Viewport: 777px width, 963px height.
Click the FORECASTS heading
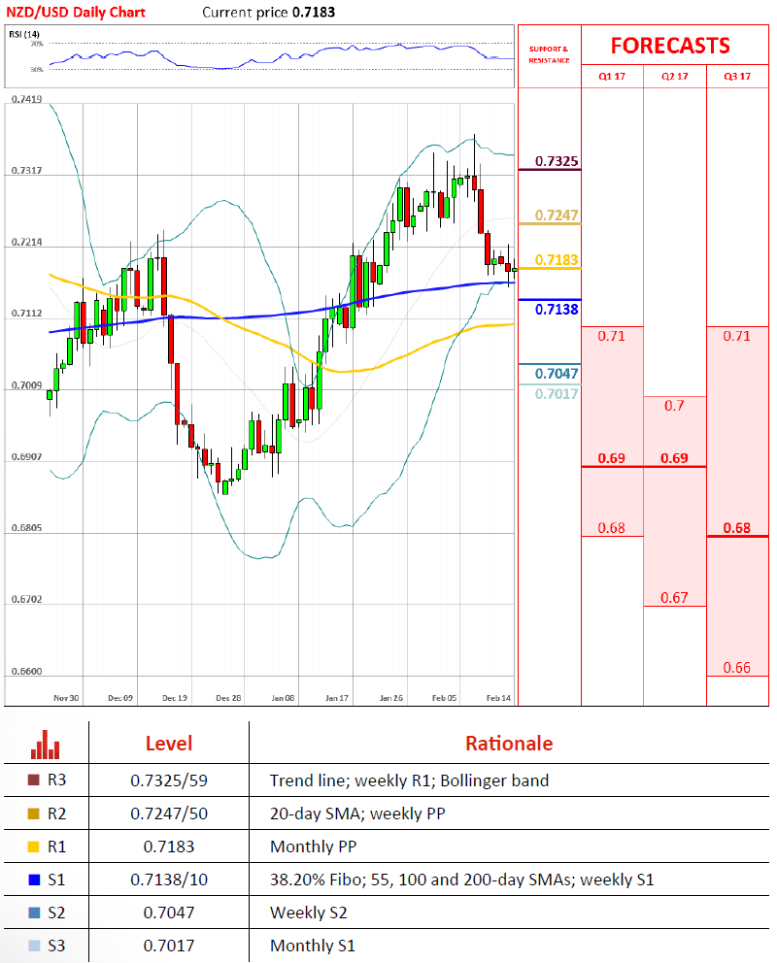(x=670, y=46)
